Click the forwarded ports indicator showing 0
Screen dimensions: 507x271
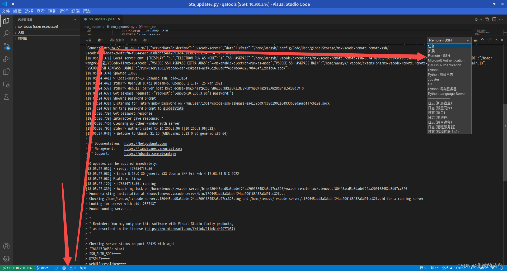click(83, 268)
